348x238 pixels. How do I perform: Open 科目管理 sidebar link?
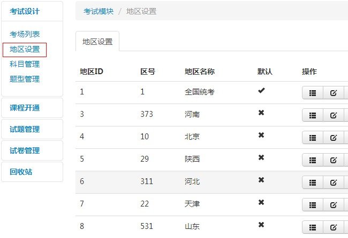pos(25,64)
